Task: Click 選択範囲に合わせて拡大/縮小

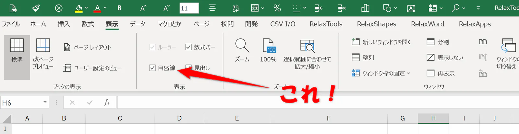Action: pos(307,54)
